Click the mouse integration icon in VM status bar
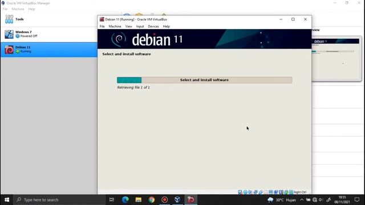Screen dimensions: 365x205 pos(286,192)
